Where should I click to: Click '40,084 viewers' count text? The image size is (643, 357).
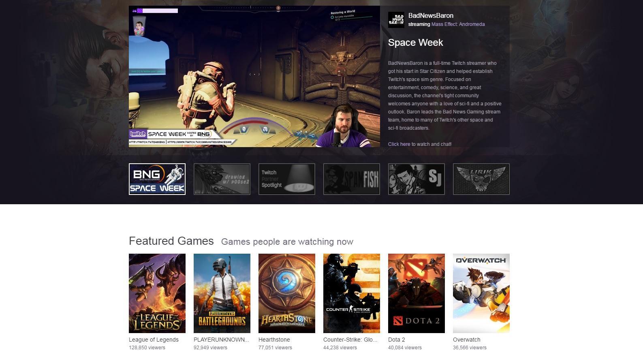[405, 348]
